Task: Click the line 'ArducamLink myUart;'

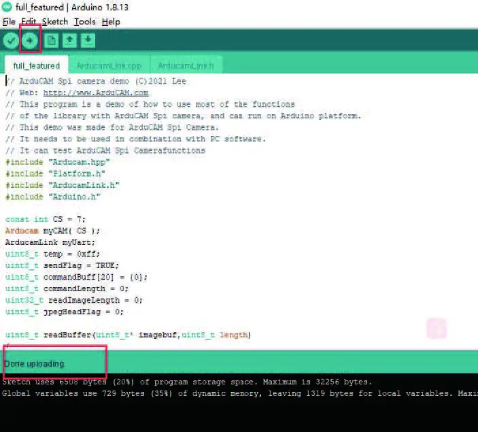Action: [x=50, y=243]
